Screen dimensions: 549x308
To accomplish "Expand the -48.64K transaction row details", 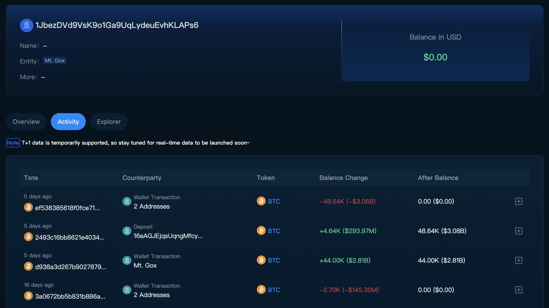I will pos(519,201).
